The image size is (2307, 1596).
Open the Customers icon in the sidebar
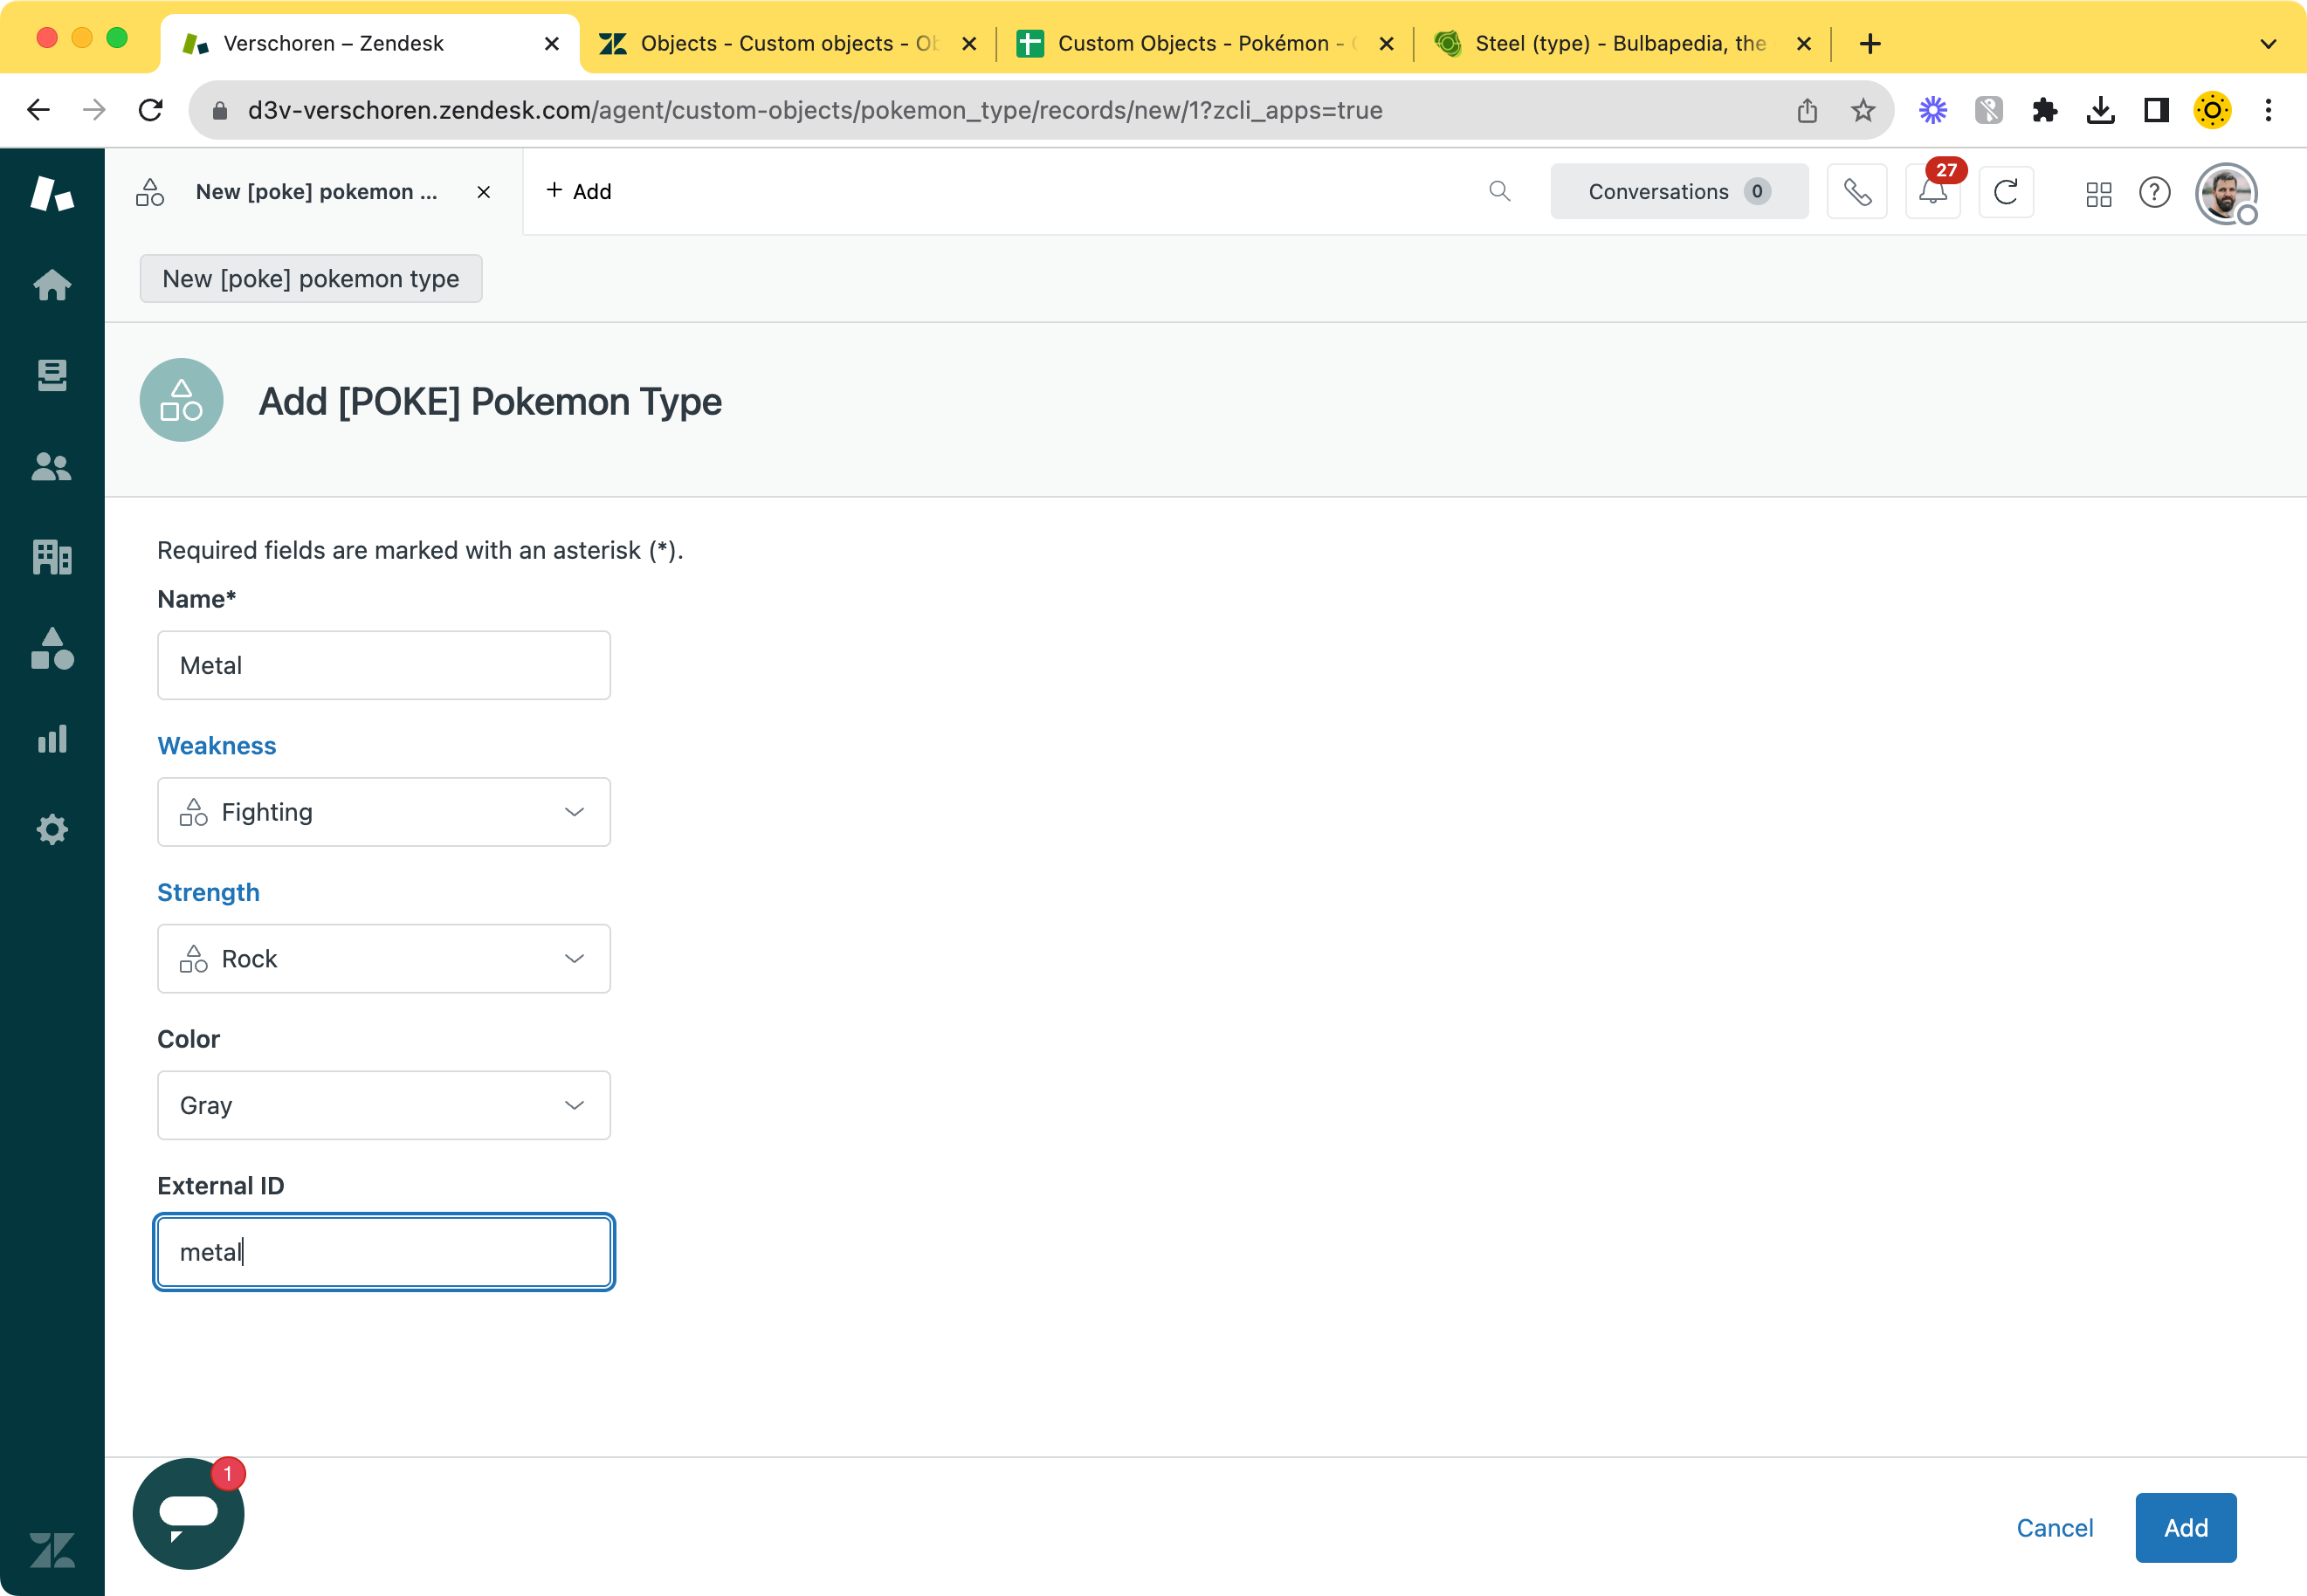52,467
